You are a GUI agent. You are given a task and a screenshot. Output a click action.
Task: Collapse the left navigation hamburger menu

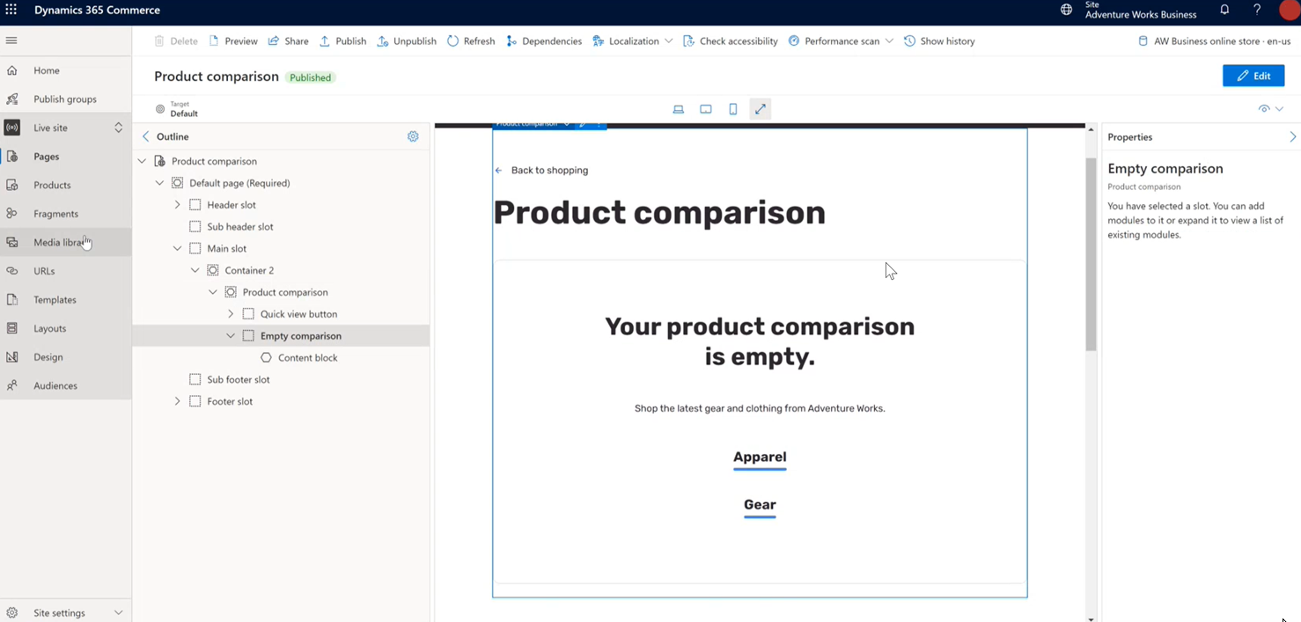pos(11,40)
